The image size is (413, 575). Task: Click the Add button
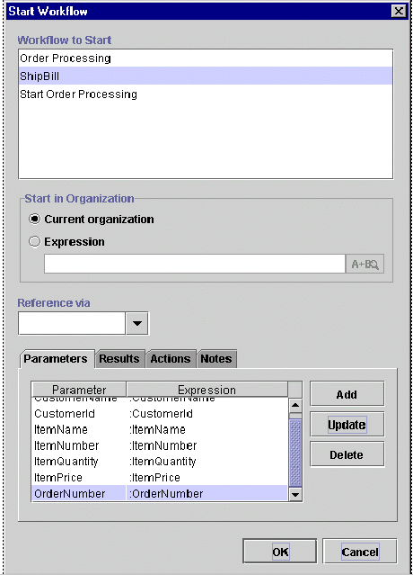tap(347, 394)
